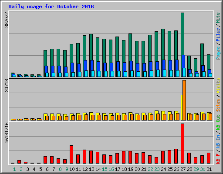Click the yellow visits bar for day 6

click(45, 115)
